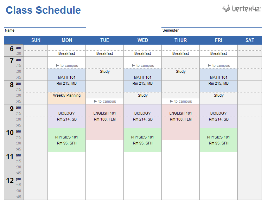Select Thursday's Breakfast cell
This screenshot has height=200, width=262.
click(x=181, y=53)
